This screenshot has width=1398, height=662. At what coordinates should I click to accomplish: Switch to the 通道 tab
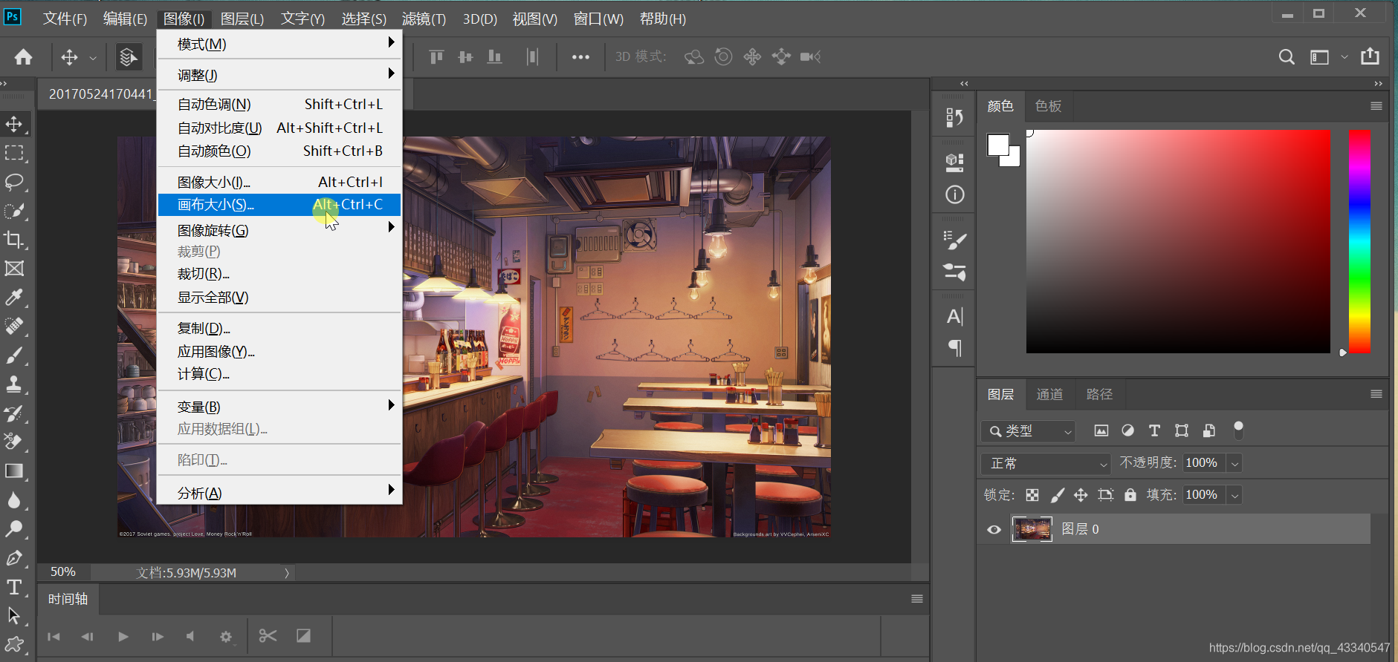tap(1049, 394)
